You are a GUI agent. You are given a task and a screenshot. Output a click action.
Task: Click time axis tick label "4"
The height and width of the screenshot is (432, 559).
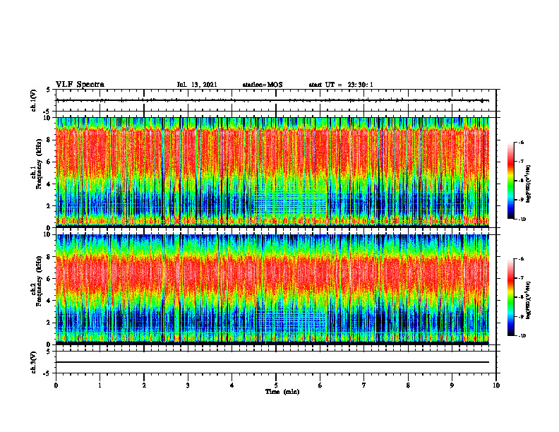click(232, 385)
